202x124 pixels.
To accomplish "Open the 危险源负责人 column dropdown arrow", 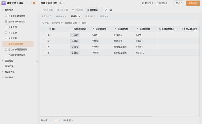I will click(x=178, y=29).
